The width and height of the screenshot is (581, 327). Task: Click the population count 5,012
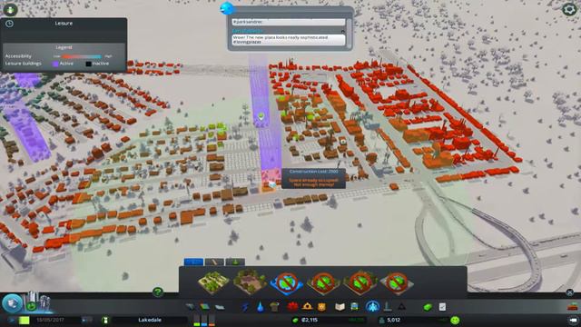pyautogui.click(x=393, y=320)
